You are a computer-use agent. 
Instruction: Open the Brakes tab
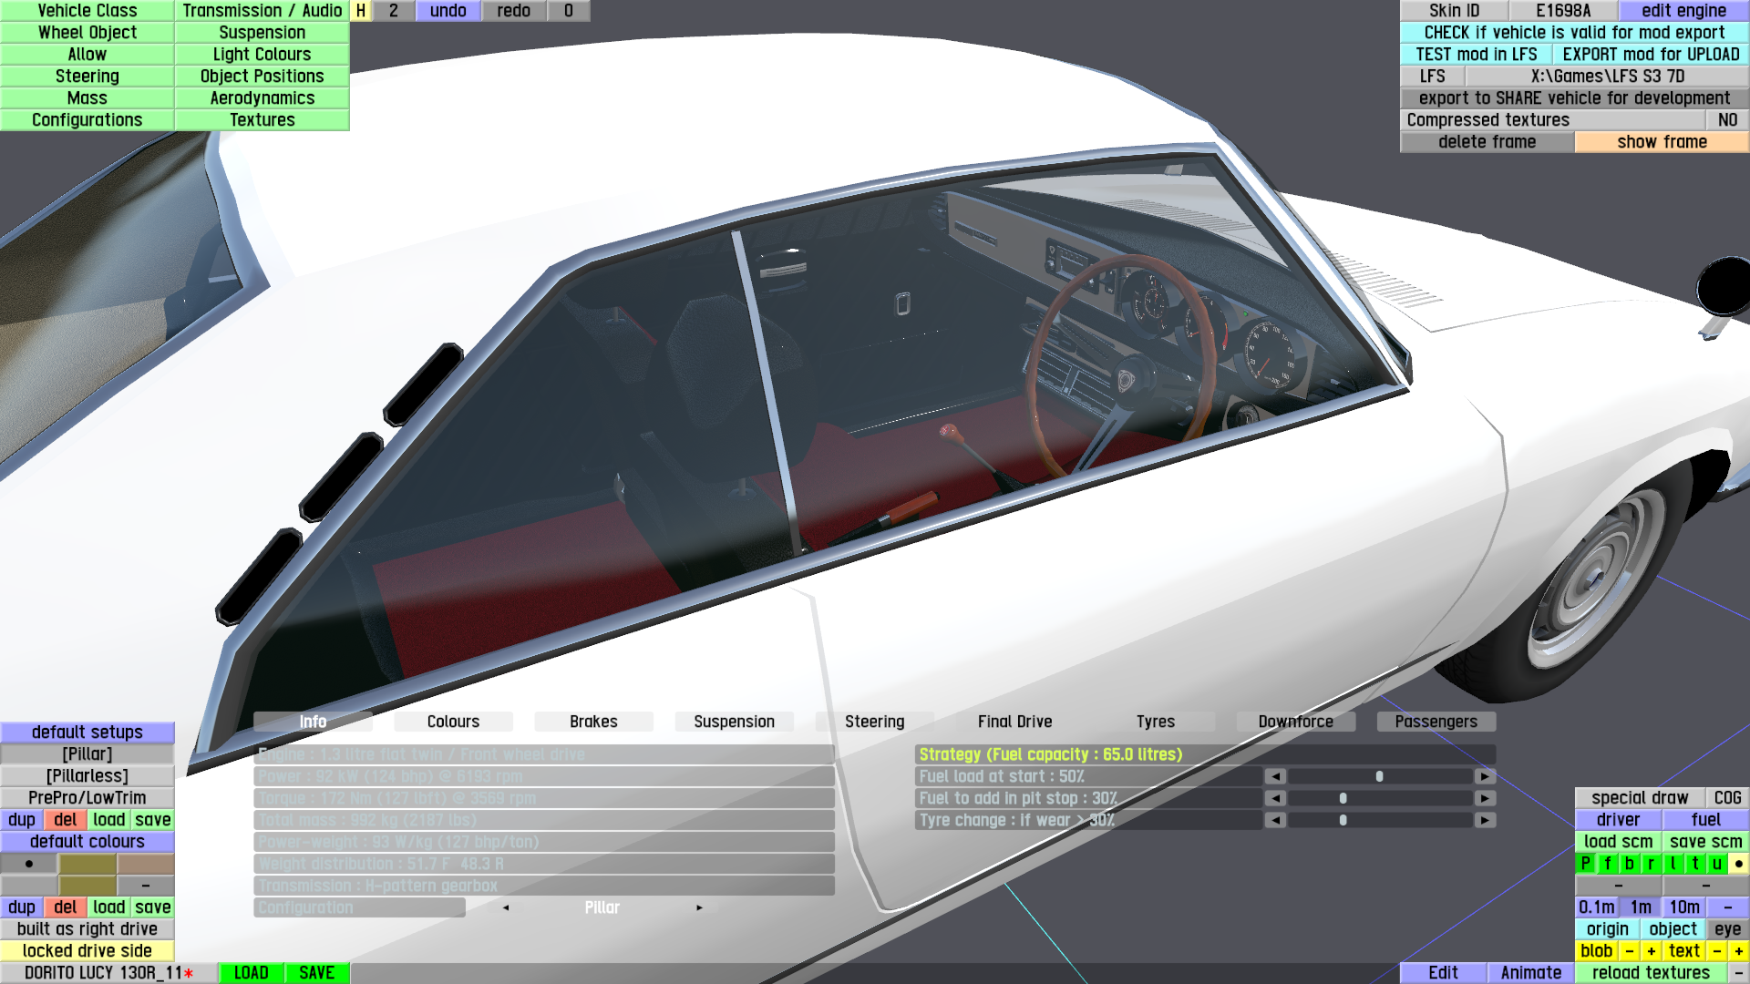(593, 722)
